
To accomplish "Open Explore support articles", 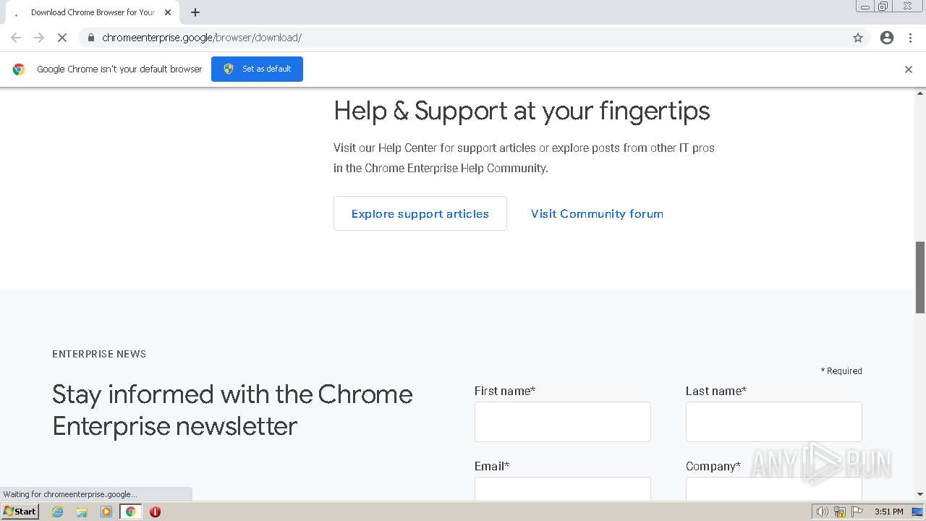I will (420, 213).
